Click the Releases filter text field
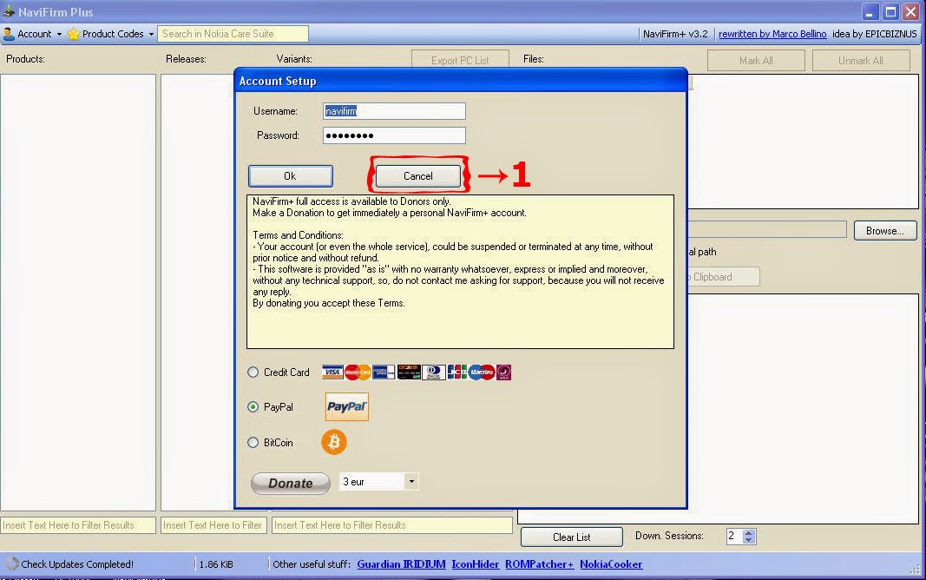The height and width of the screenshot is (580, 926). point(213,525)
